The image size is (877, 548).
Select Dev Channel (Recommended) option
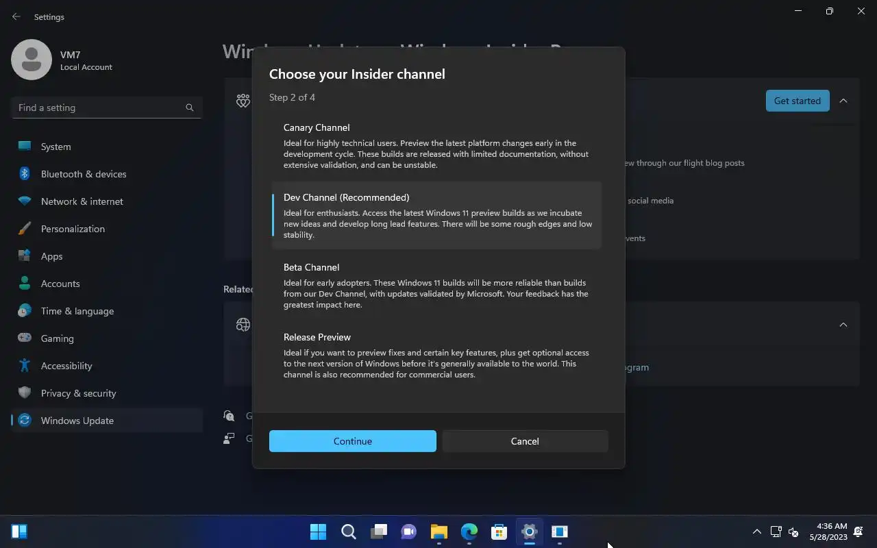[x=436, y=215]
